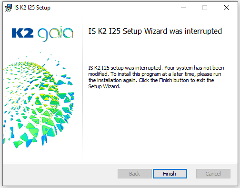Click the grey footer area left of Back
Image resolution: width=240 pixels, height=188 pixels.
click(60, 174)
